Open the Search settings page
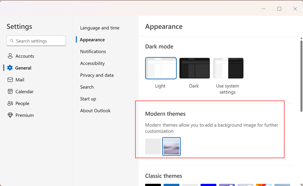The height and width of the screenshot is (186, 303). 87,87
